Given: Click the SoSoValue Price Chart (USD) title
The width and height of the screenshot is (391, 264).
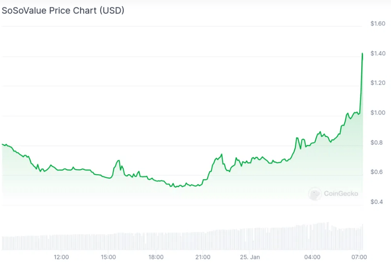Looking at the screenshot, I should [63, 11].
